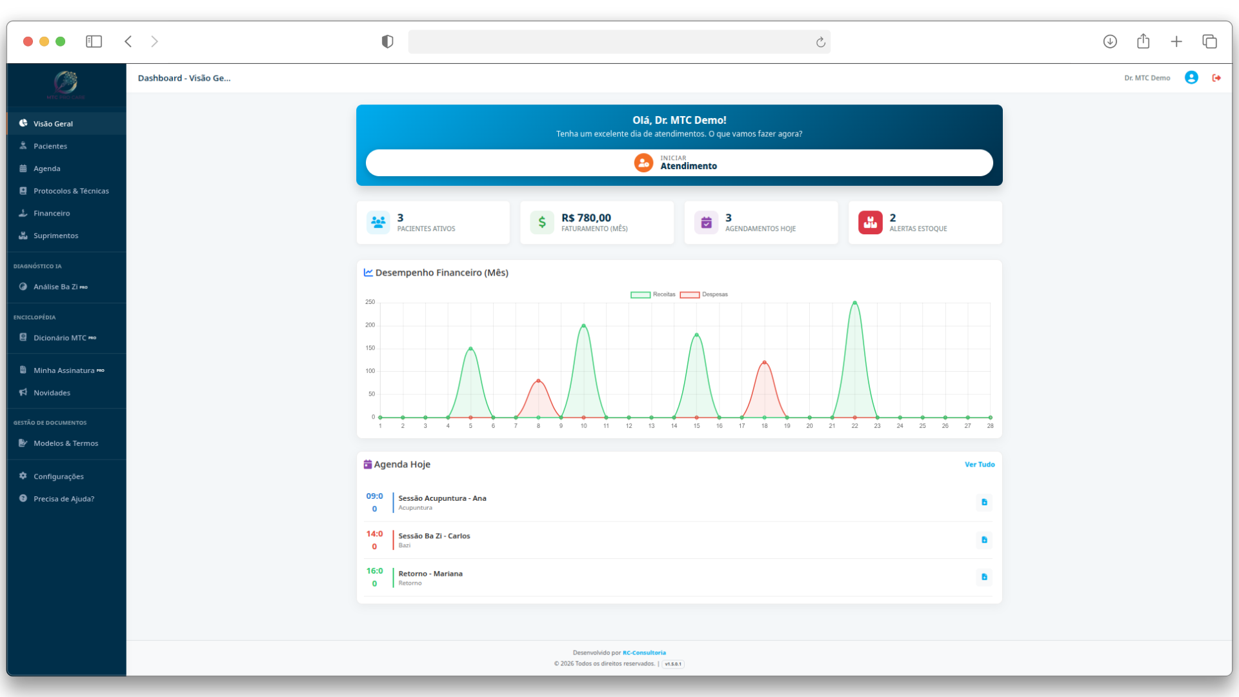Viewport: 1239px width, 697px height.
Task: Click the Agendamentos Hoje calendar icon
Action: pos(706,223)
